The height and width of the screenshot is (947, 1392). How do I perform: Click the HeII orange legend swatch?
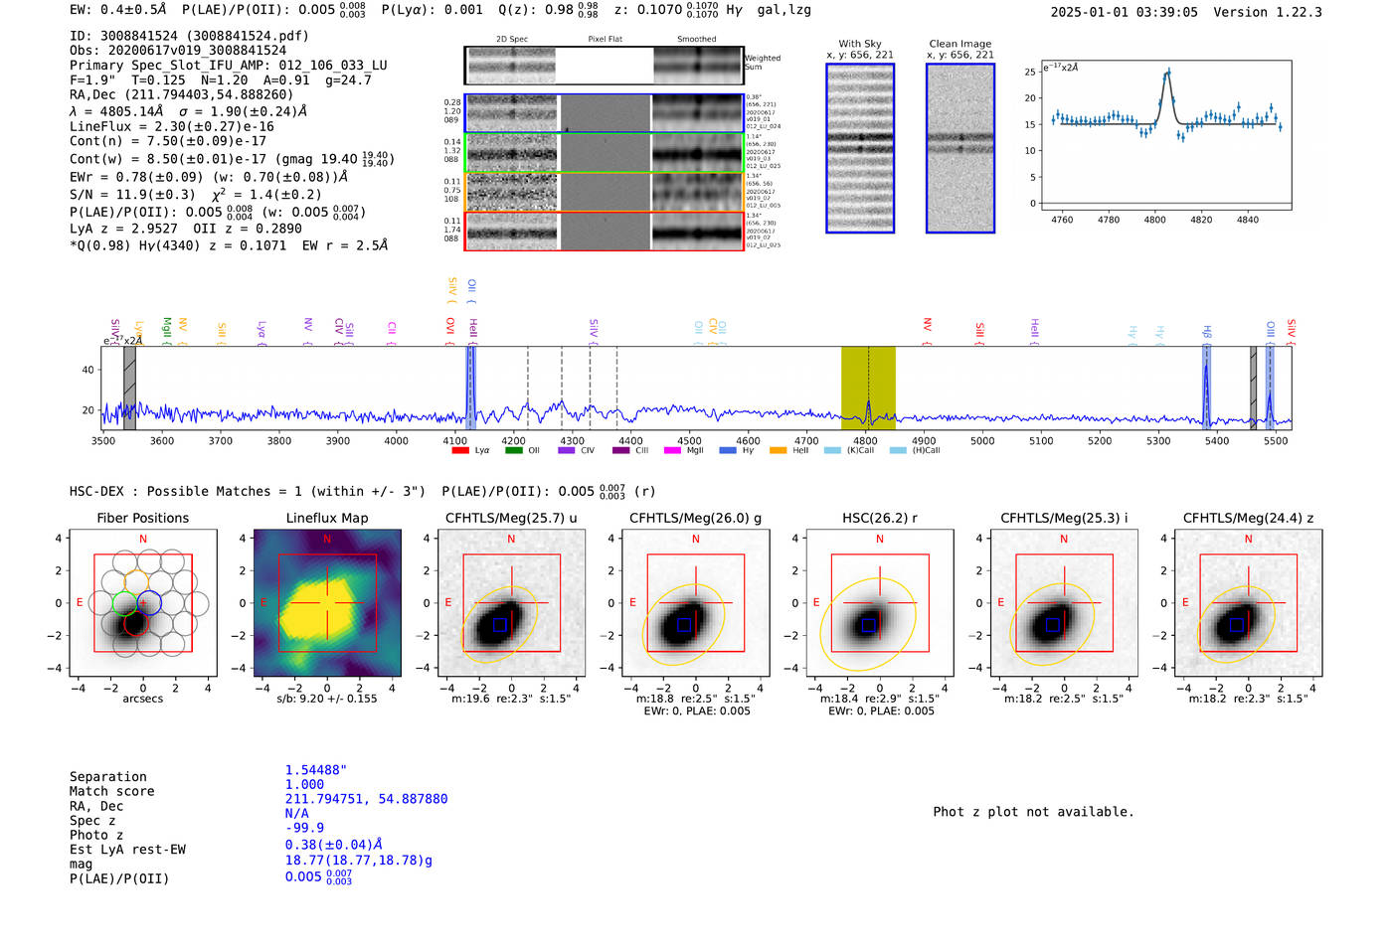coord(778,450)
